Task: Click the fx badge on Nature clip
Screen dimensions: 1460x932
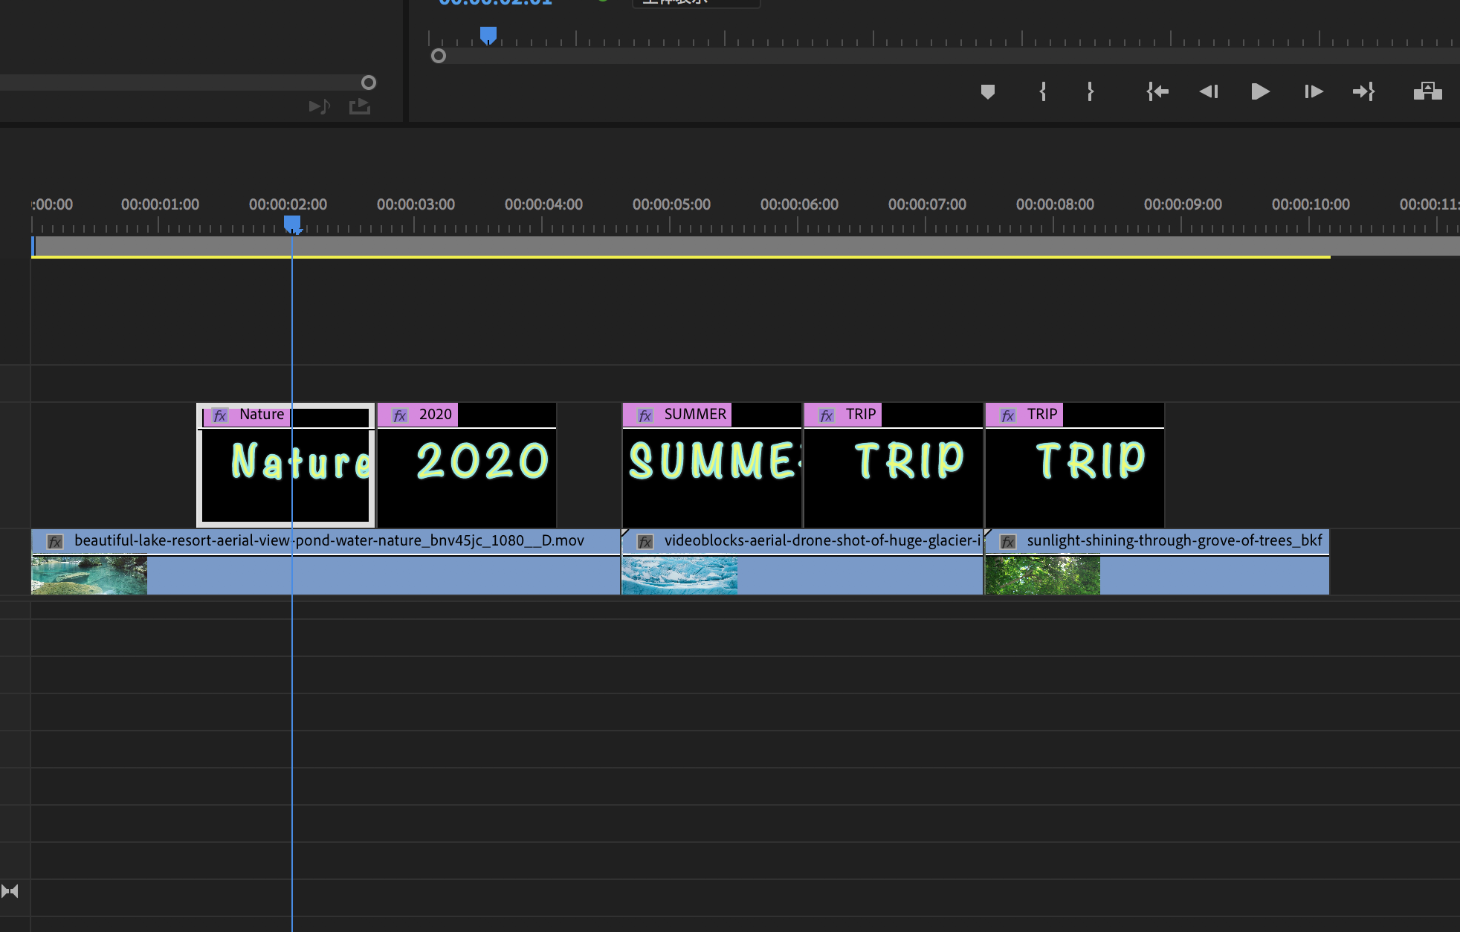Action: [x=220, y=415]
